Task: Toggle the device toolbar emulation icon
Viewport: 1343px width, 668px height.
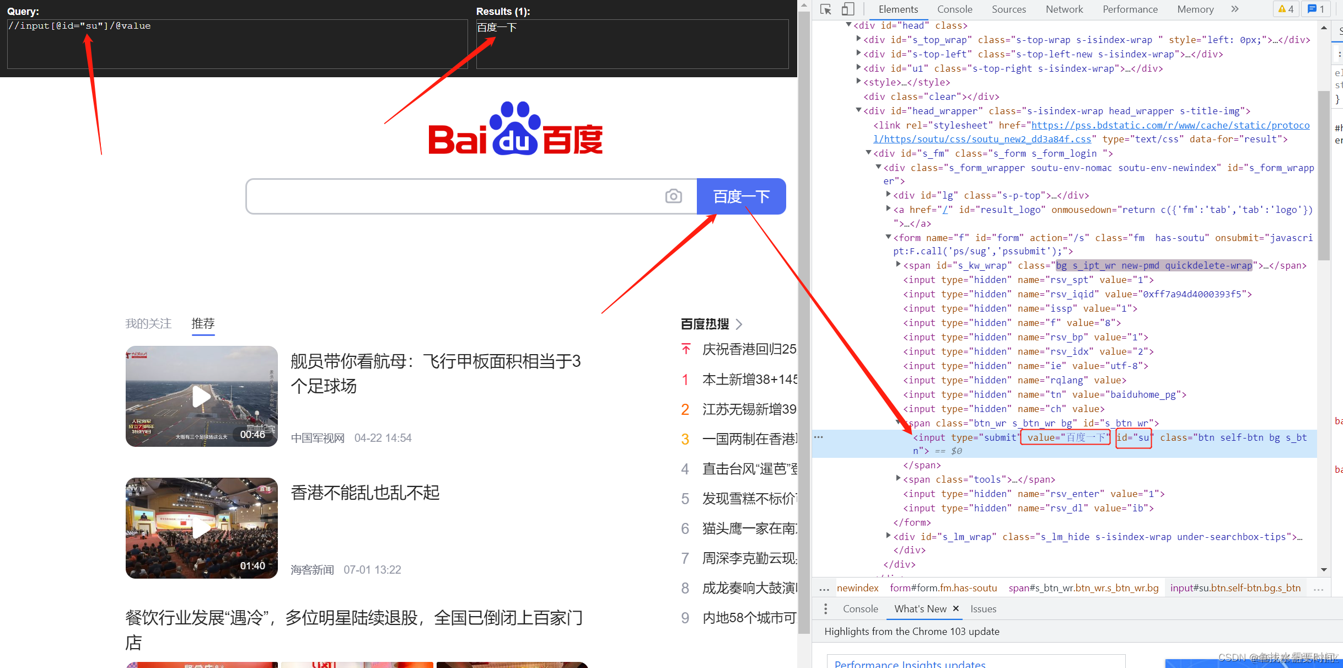Action: point(847,9)
